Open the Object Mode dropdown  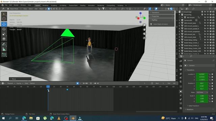click(14, 9)
